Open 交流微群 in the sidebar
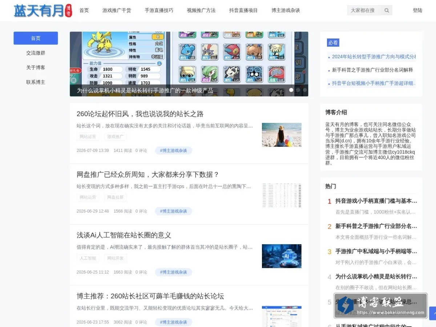Screen dimensions: 436x327 36,53
